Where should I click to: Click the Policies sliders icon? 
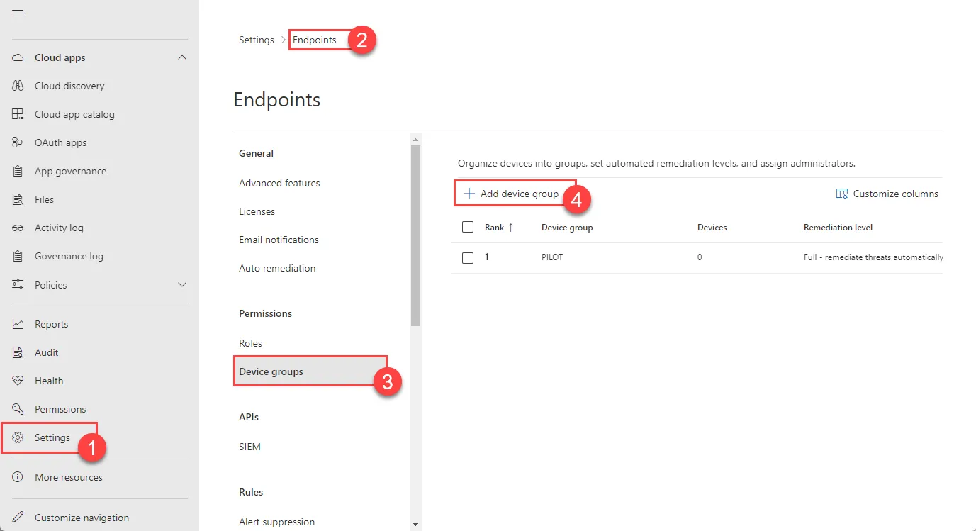18,285
